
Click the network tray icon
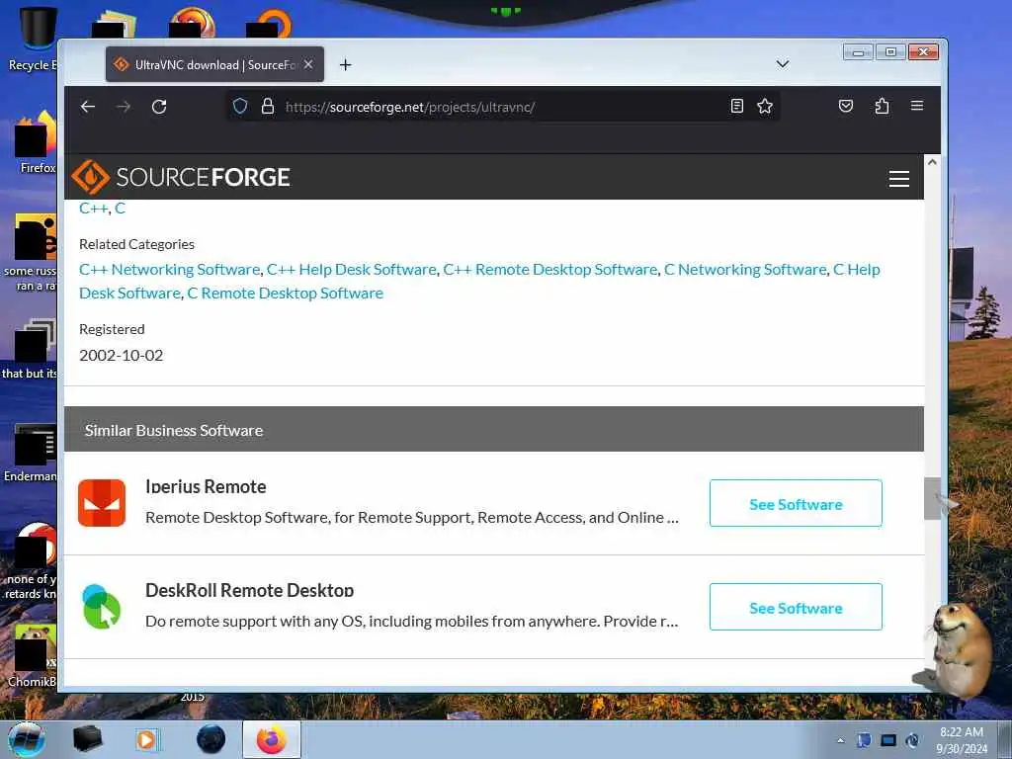tap(888, 740)
